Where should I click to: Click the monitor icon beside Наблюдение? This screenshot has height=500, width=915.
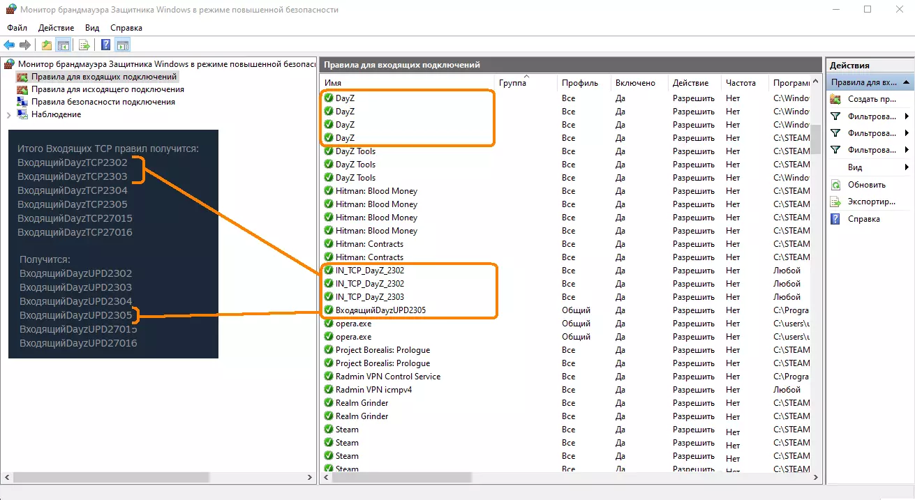(22, 114)
